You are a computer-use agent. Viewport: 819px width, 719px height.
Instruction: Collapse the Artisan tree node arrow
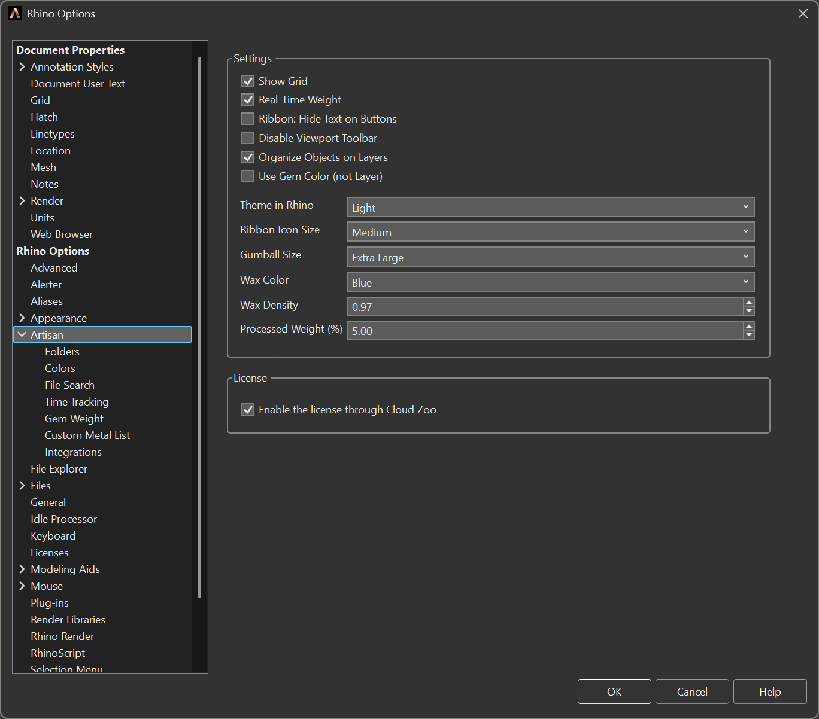click(22, 334)
